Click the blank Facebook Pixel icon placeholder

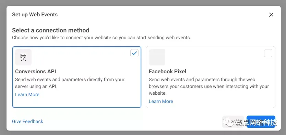click(x=157, y=57)
